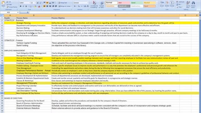Screen dimensions: 201x113
Task: Increase font size with Grow Font
Action: click(x=38, y=3)
